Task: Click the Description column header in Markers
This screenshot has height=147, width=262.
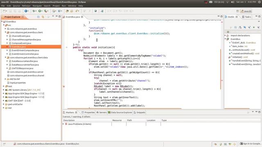Action: [x=87, y=120]
